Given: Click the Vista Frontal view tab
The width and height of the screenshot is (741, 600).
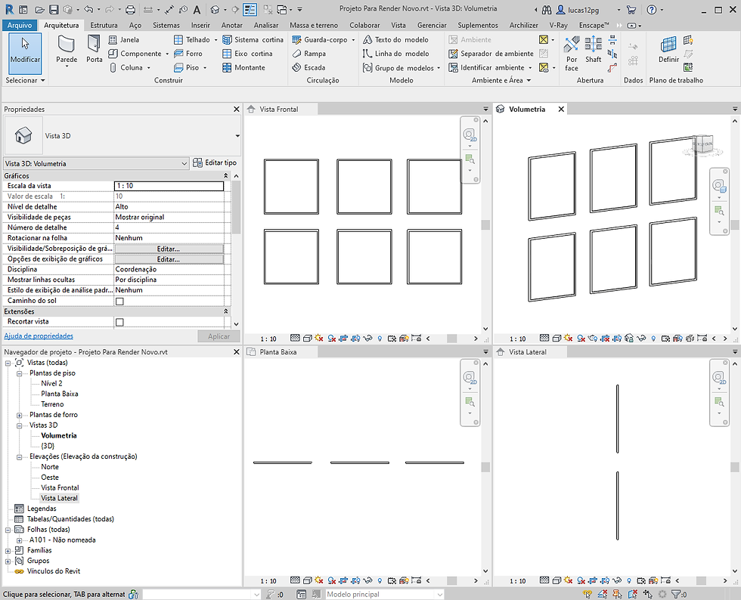Looking at the screenshot, I should click(279, 109).
